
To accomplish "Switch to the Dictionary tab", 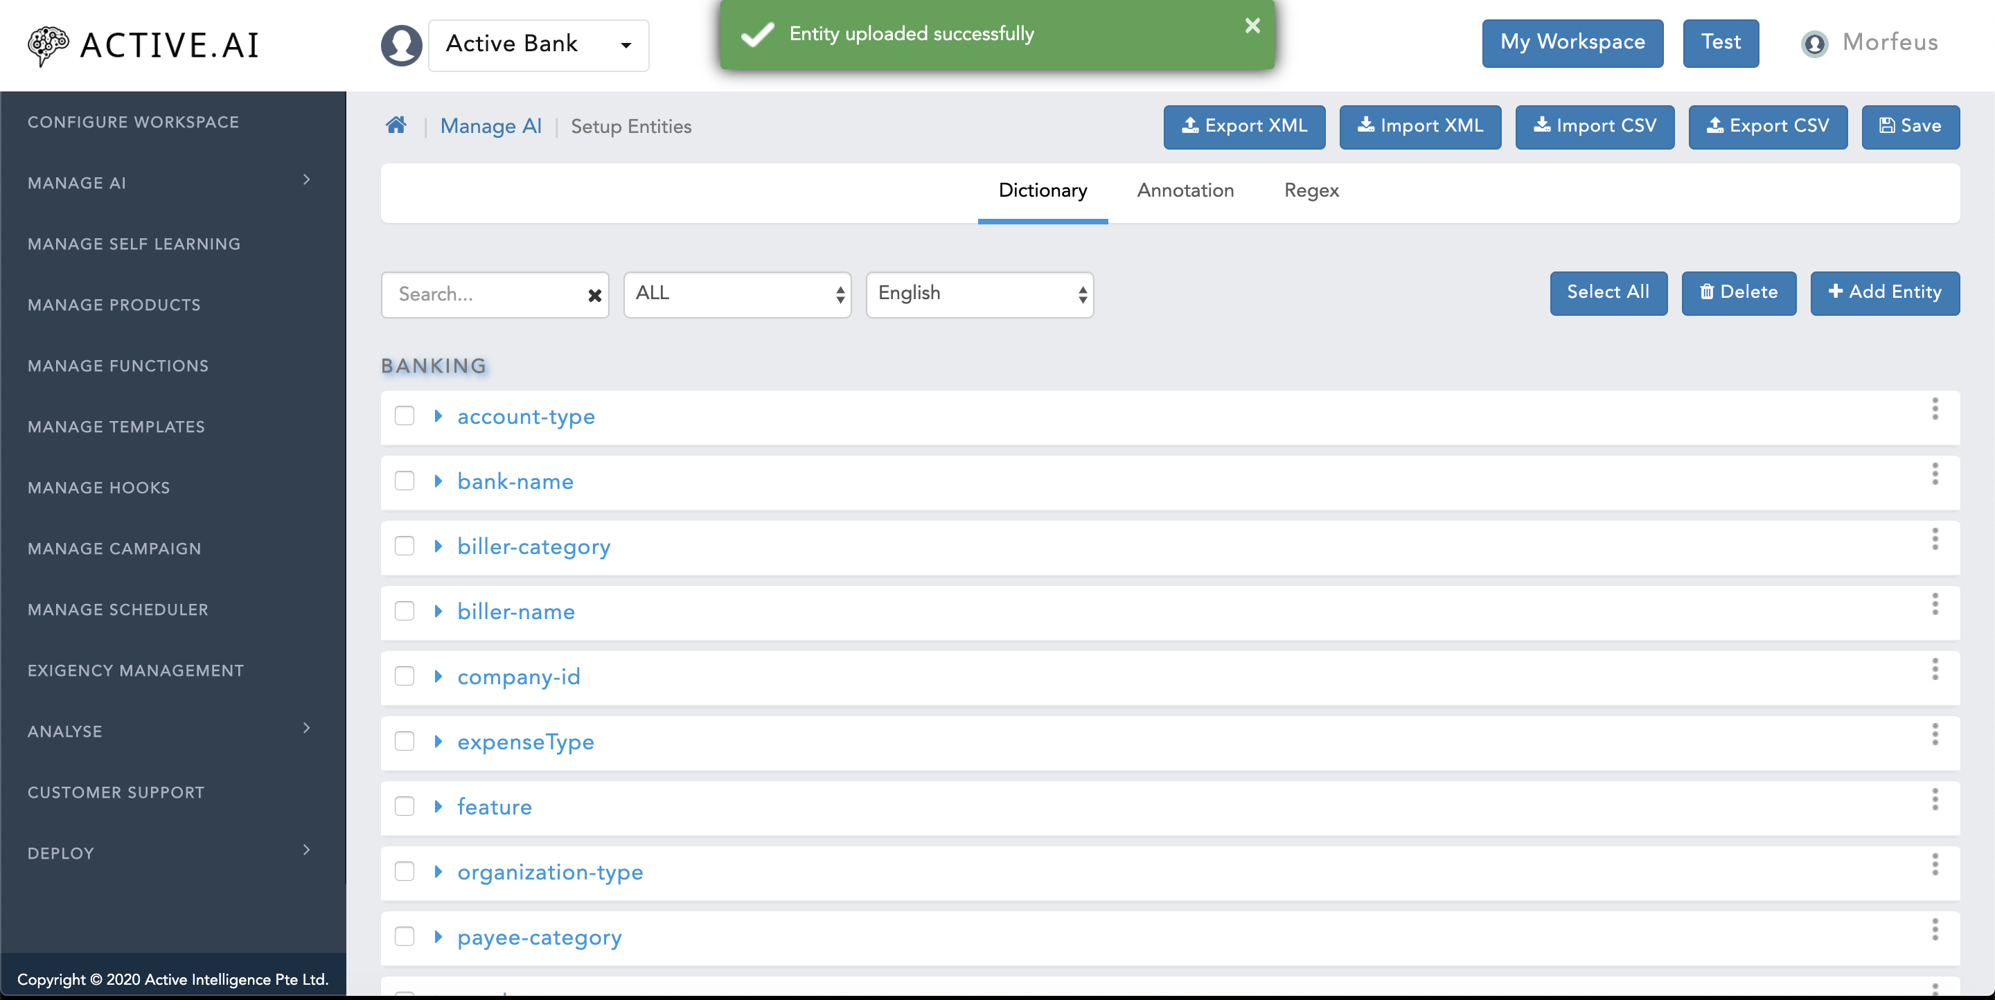I will click(1043, 190).
